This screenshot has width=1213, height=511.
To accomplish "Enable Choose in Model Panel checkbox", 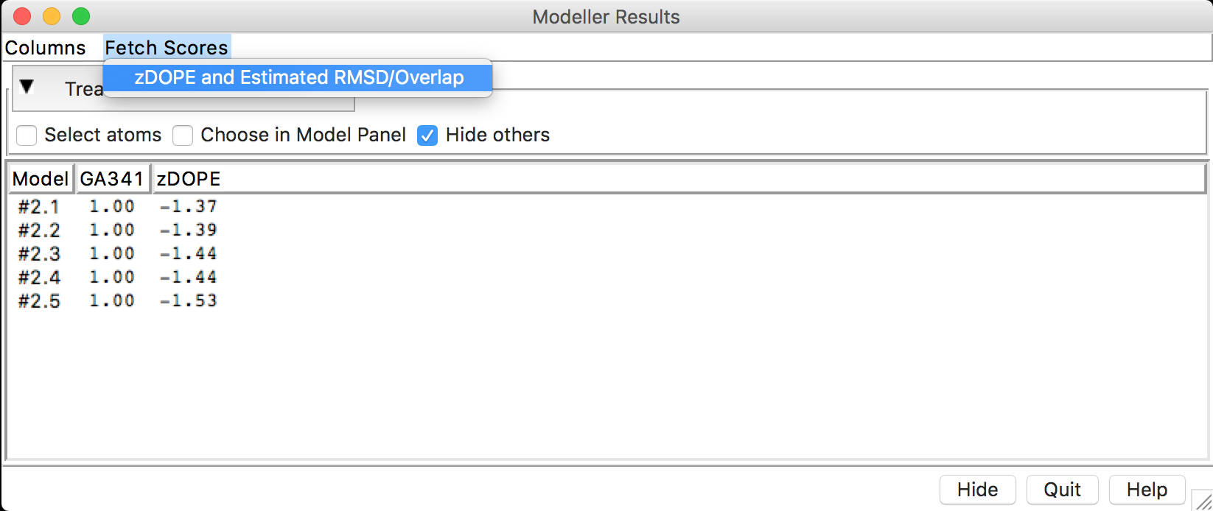I will point(183,135).
